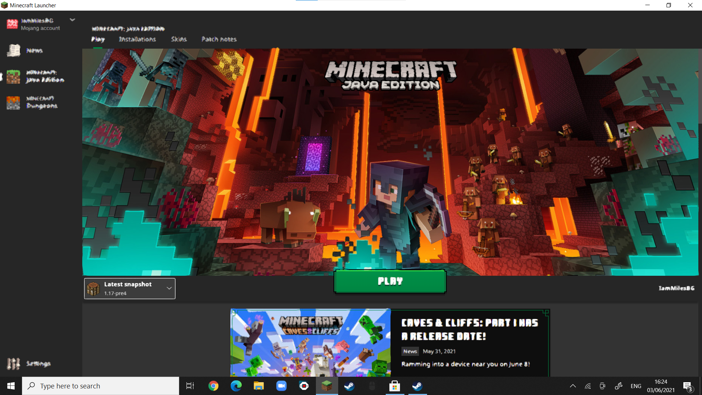Switch to the Installations tab
The height and width of the screenshot is (395, 702).
(137, 39)
